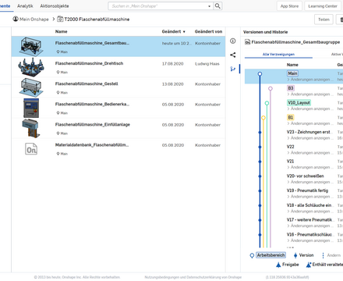Open the App Store
This screenshot has width=343, height=281.
pos(289,6)
